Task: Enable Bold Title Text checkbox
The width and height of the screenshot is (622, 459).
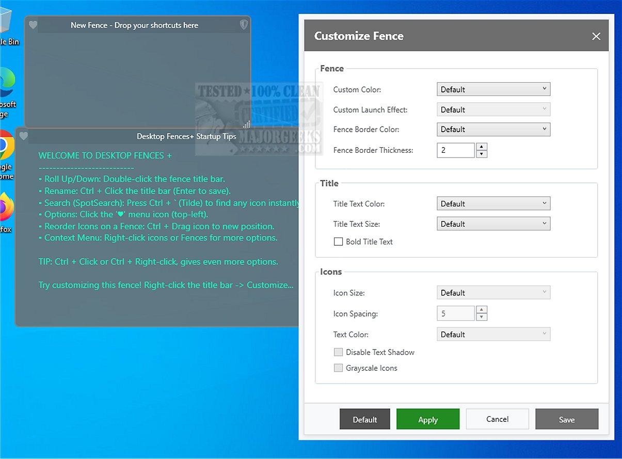Action: coord(338,242)
